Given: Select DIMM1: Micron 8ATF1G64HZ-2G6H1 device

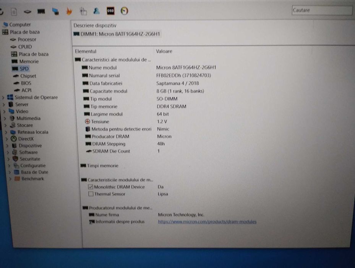Looking at the screenshot, I should click(x=117, y=34).
